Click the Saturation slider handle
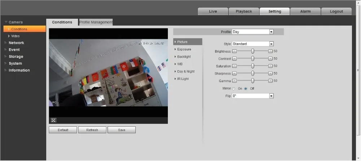This screenshot has height=161, width=361. point(253,66)
